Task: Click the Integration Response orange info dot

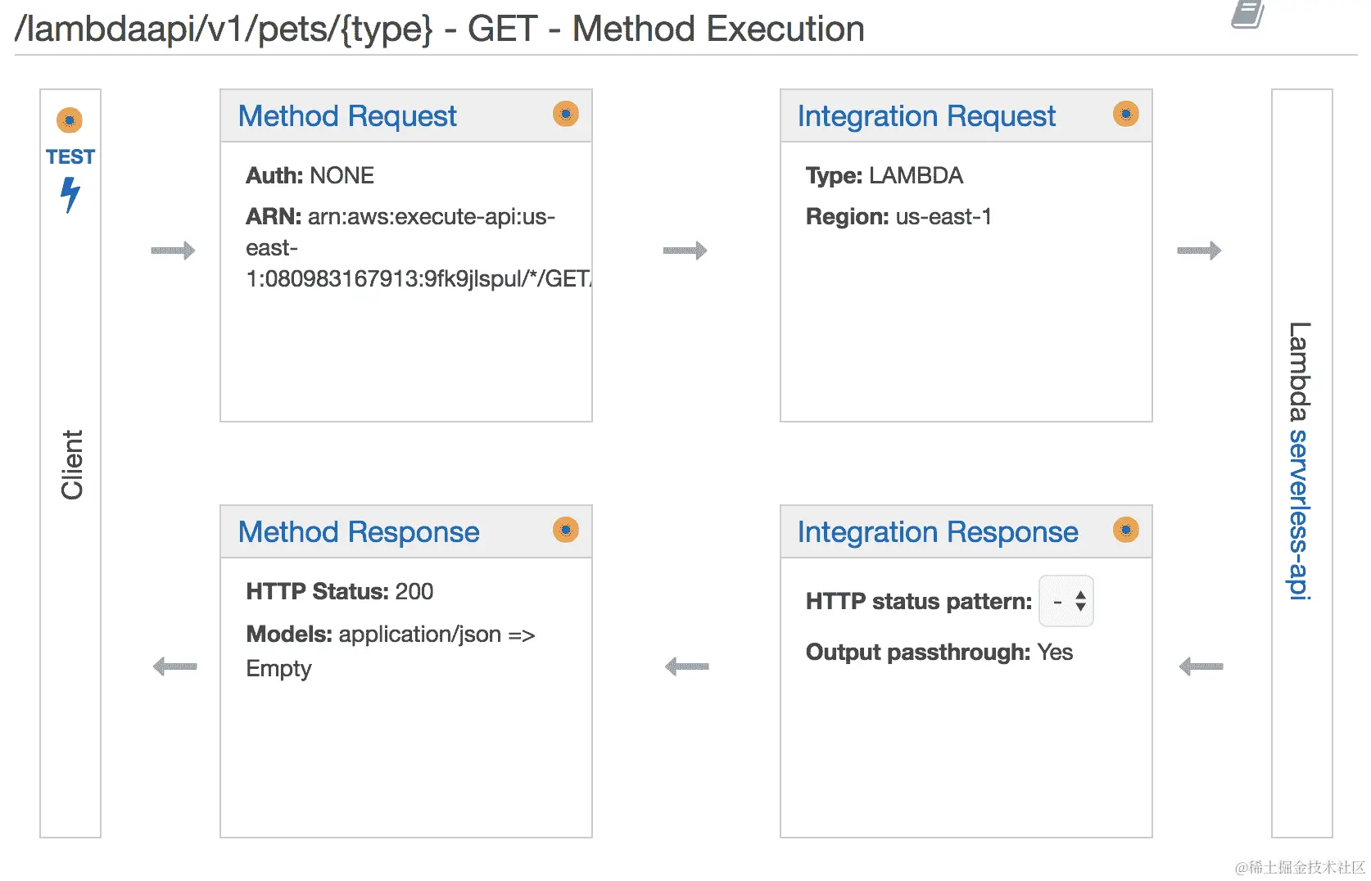Action: [x=1125, y=530]
